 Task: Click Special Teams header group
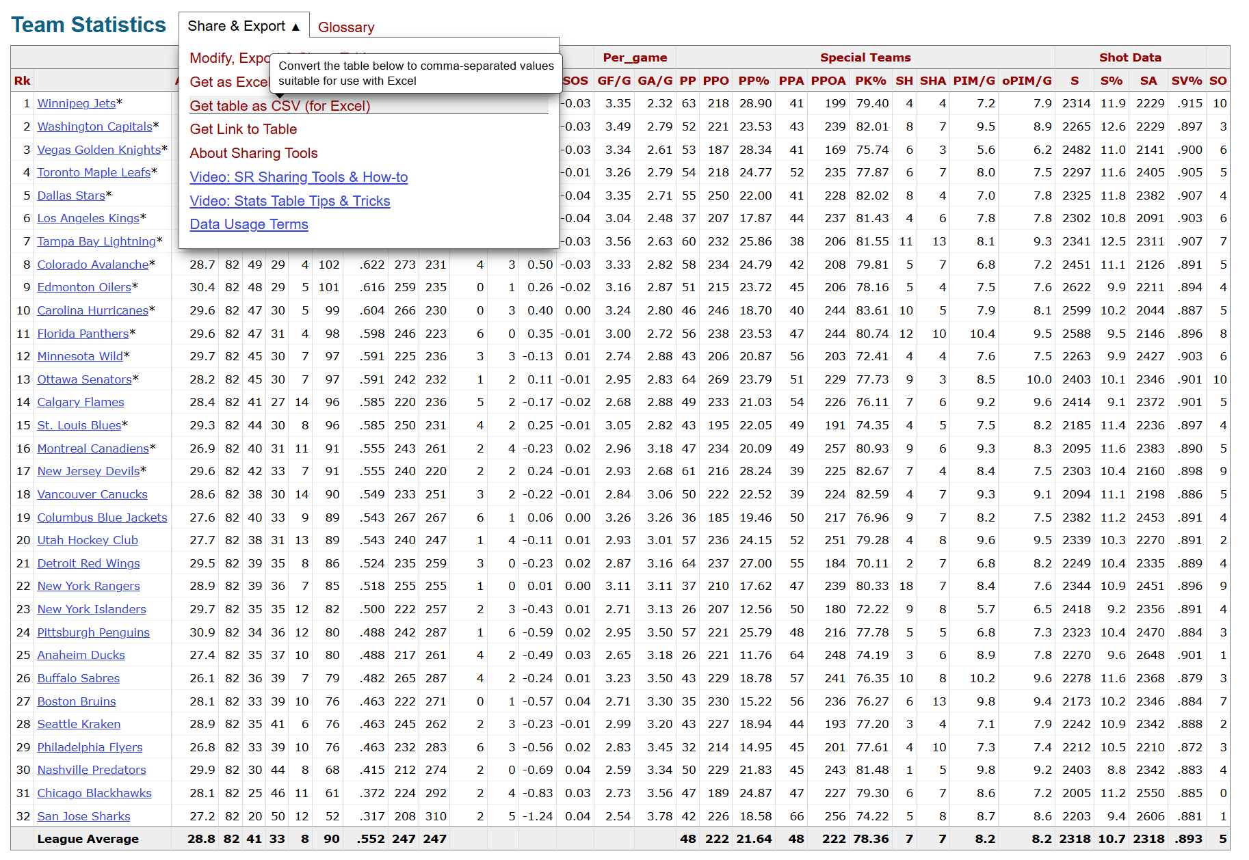click(x=865, y=57)
